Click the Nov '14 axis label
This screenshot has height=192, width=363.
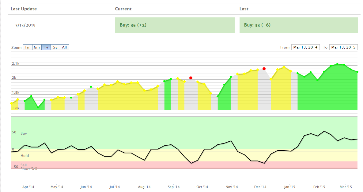[x=232, y=187]
